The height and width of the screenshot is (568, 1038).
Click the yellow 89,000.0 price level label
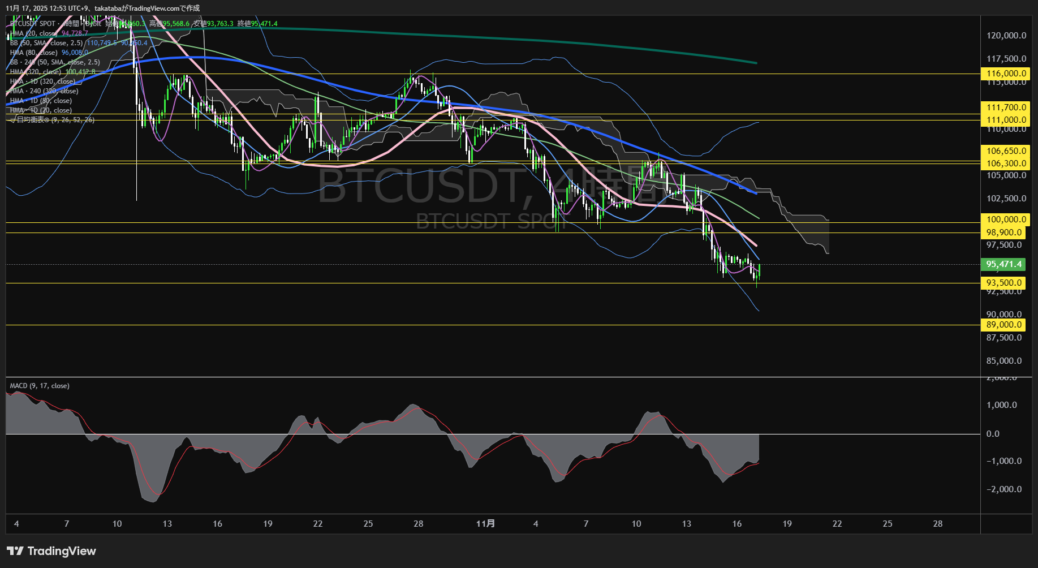[x=1004, y=325]
